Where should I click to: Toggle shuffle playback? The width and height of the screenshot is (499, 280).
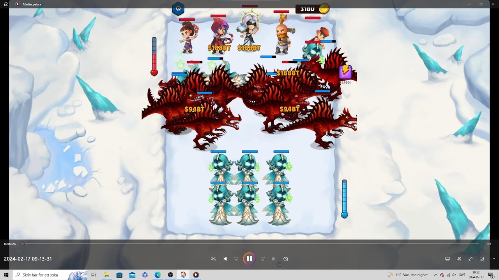click(x=213, y=259)
